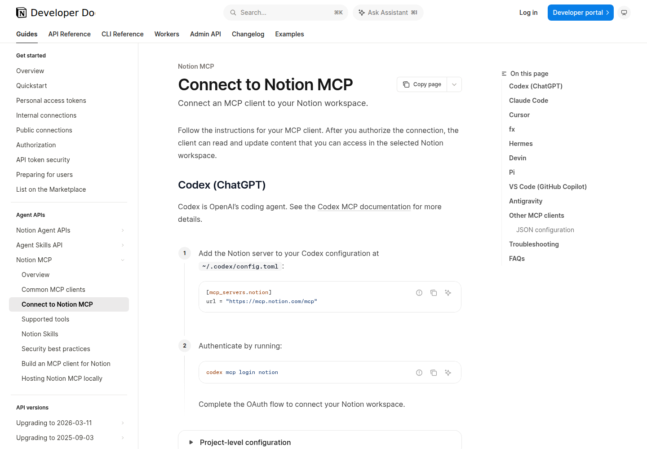Collapse the Notion MCP sidebar group
647x449 pixels.
[123, 260]
